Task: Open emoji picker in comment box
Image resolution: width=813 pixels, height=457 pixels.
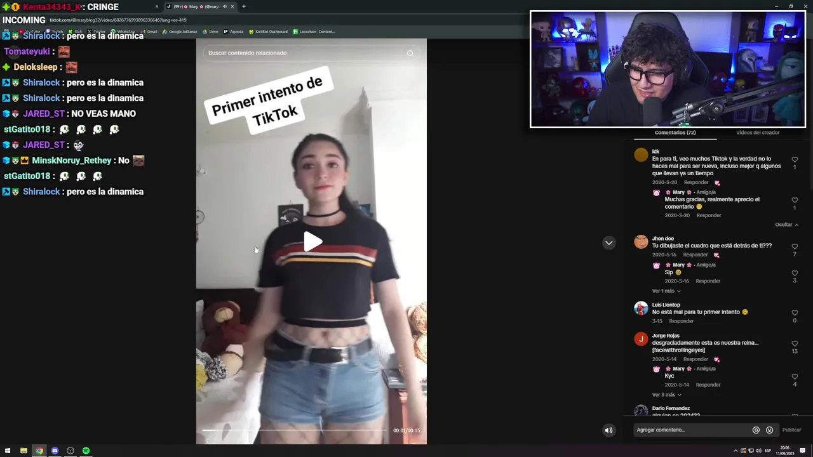Action: (769, 430)
